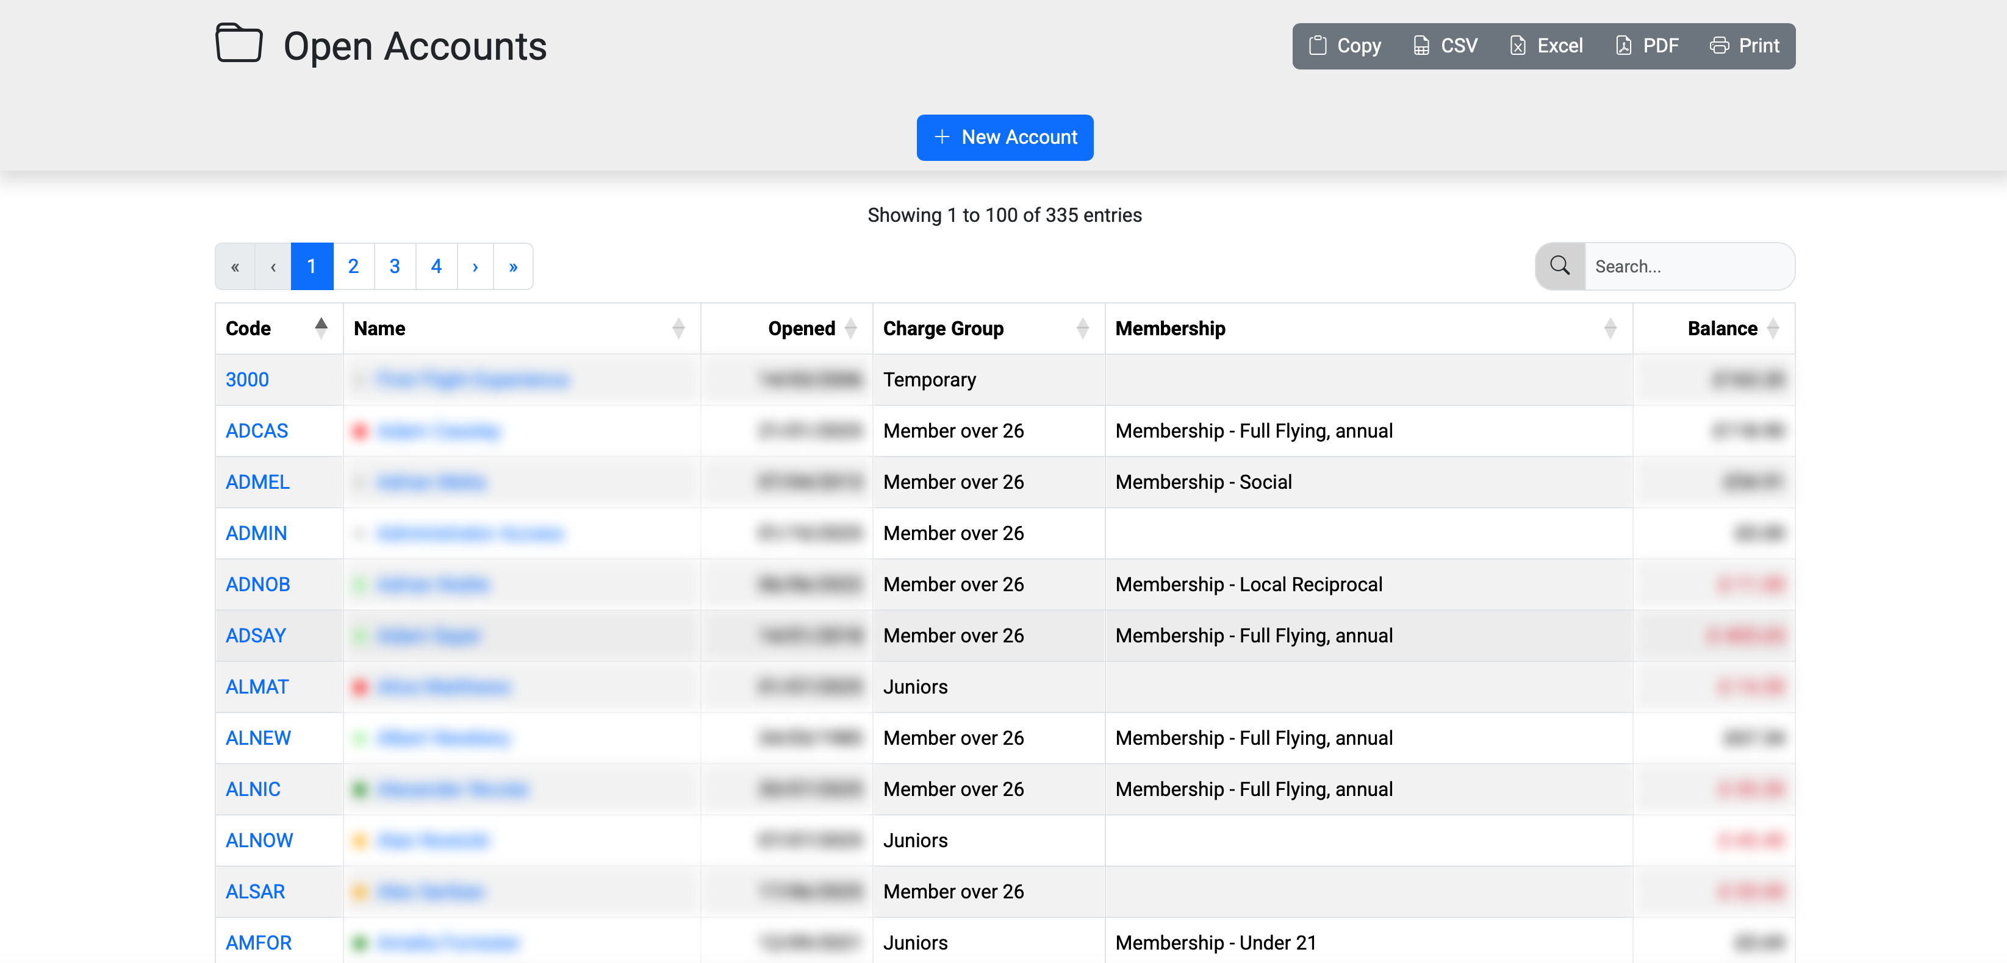Open page 2 of the accounts list
The height and width of the screenshot is (963, 2007).
click(x=353, y=266)
